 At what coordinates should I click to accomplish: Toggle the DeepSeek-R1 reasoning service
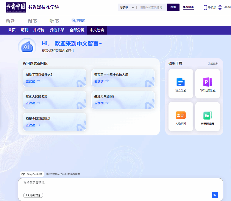[x=32, y=174]
